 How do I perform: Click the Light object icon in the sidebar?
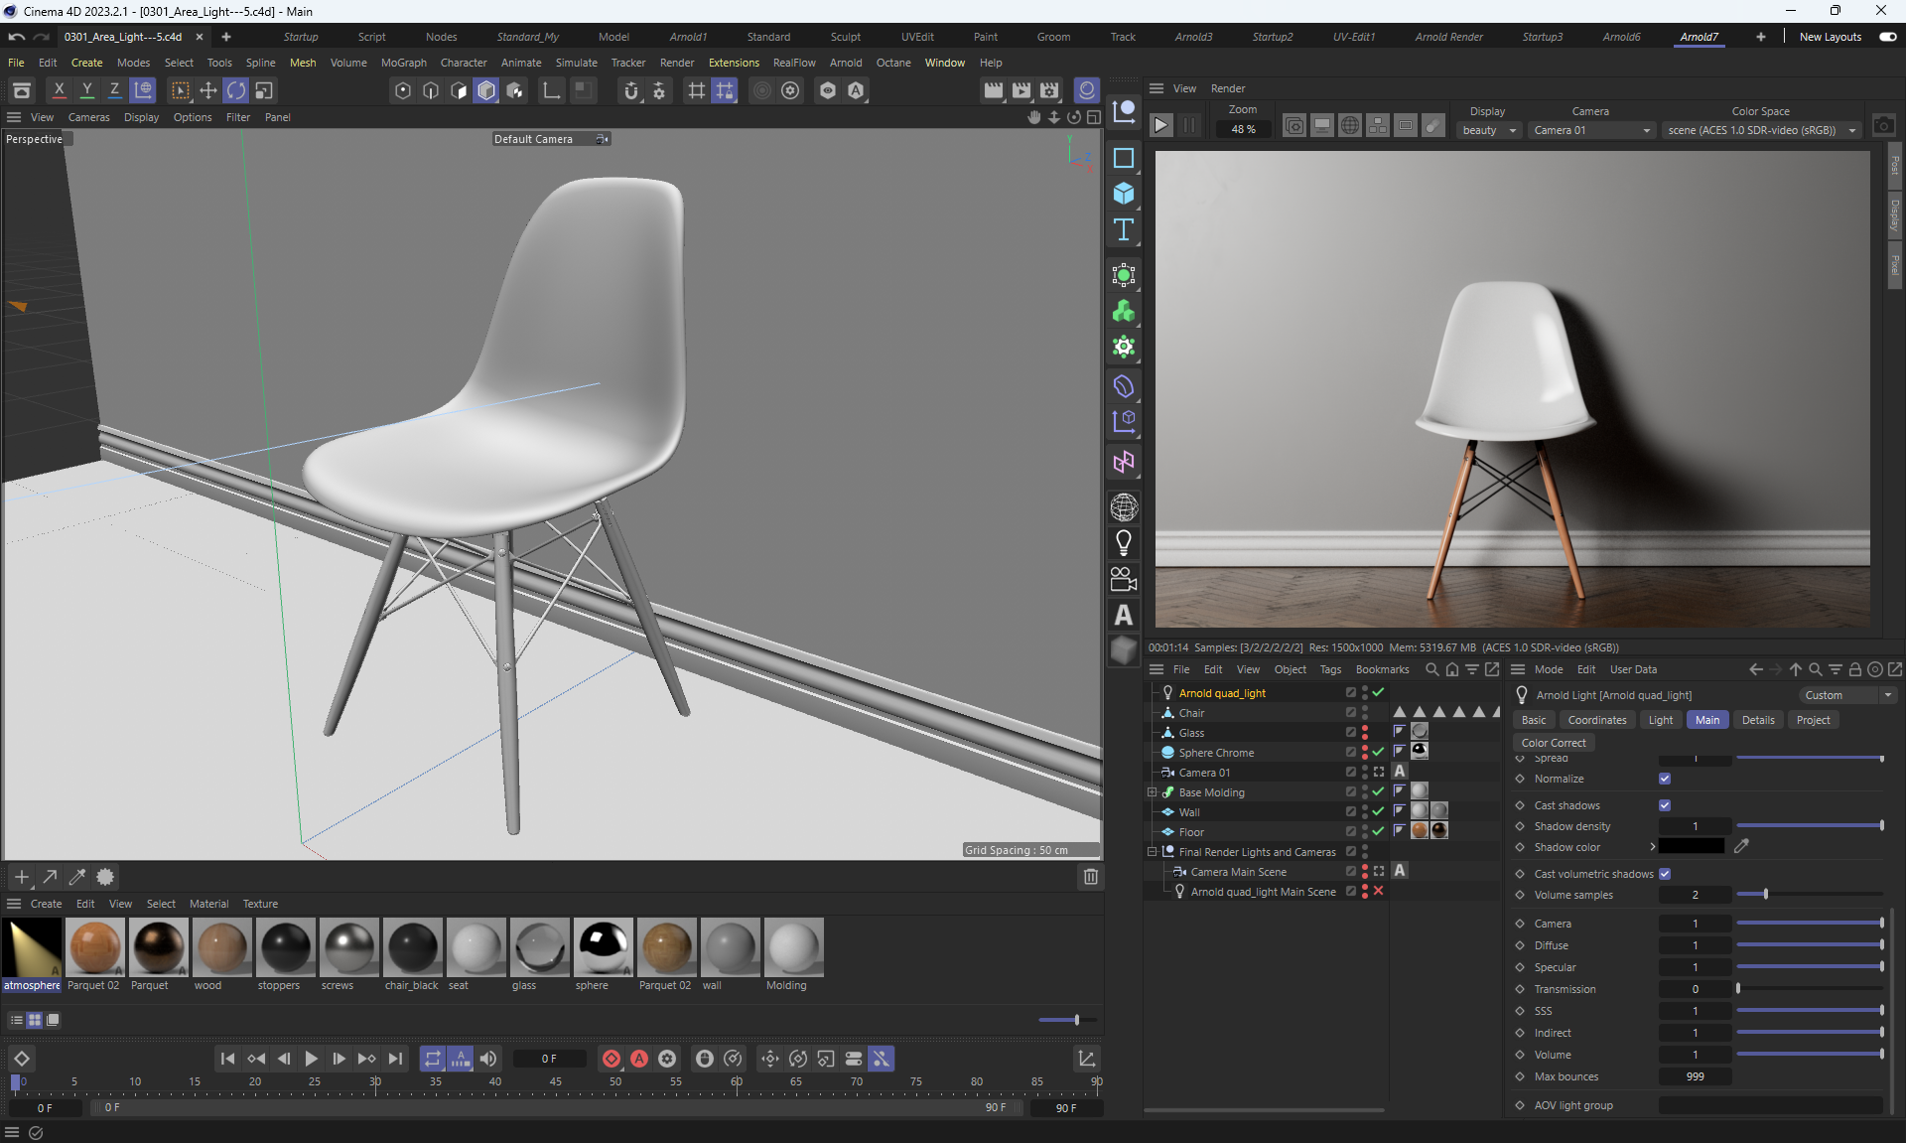point(1124,543)
